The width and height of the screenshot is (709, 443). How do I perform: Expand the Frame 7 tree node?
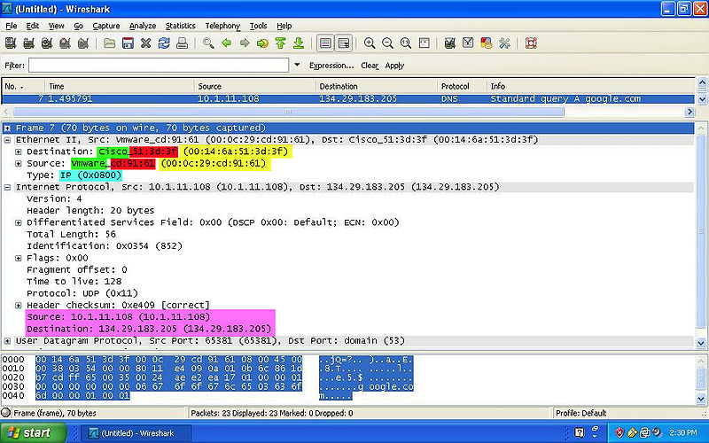tap(7, 128)
